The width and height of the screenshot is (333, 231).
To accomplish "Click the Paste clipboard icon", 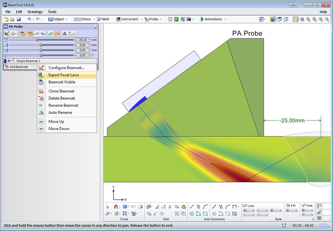I will (x=183, y=207).
